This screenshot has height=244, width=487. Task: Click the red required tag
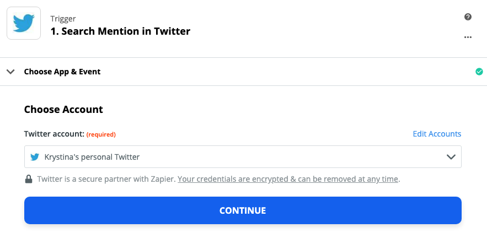pyautogui.click(x=101, y=134)
